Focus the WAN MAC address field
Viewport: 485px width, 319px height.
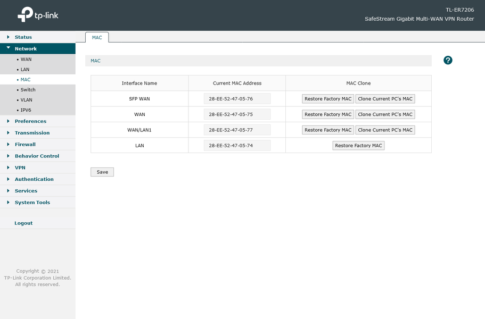[237, 114]
